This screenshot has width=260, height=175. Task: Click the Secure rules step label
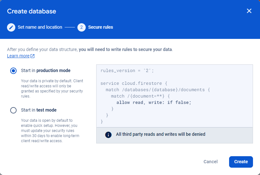[x=100, y=27]
